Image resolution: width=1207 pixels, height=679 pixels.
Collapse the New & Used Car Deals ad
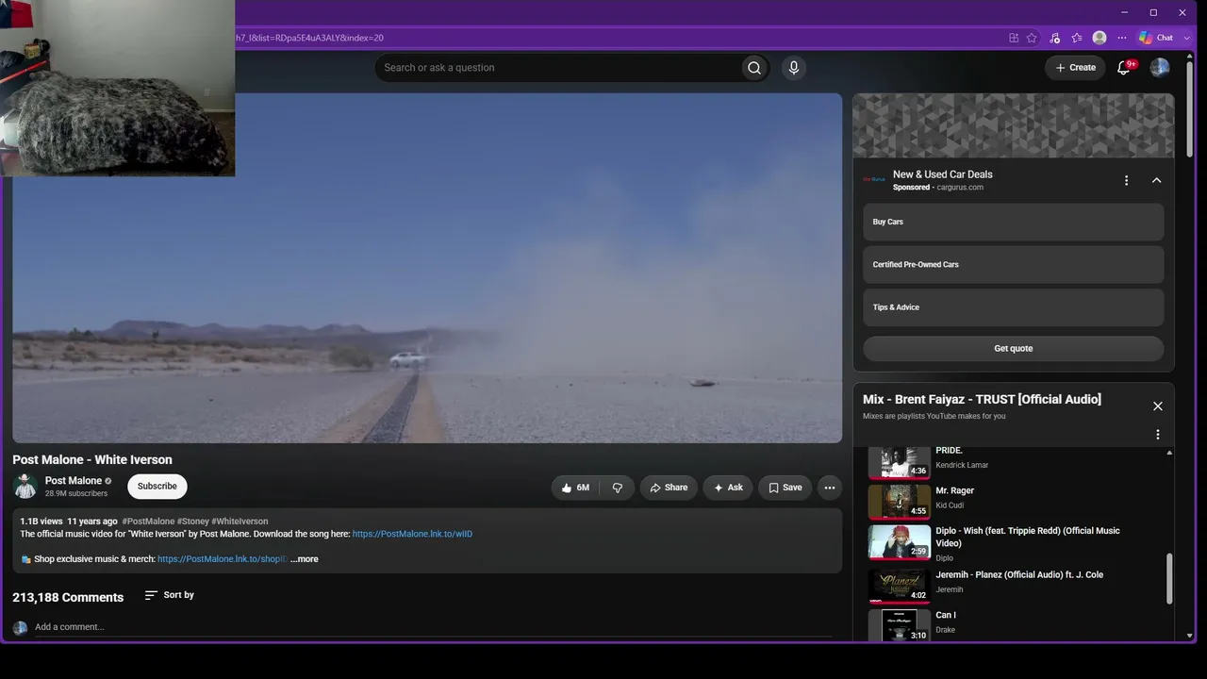[x=1157, y=180]
